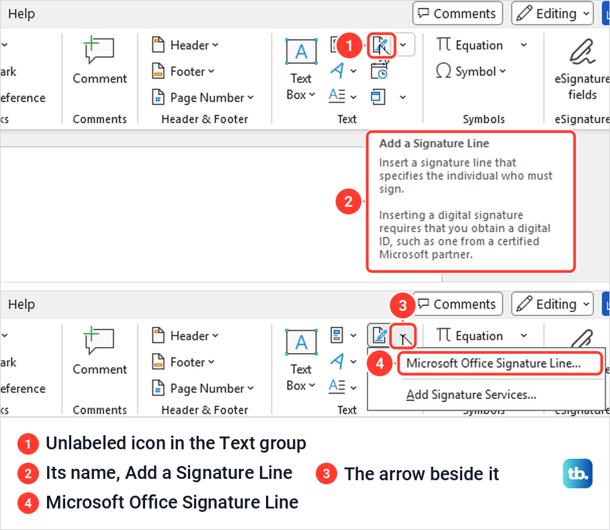Viewport: 610px width, 530px height.
Task: Click WordArt icon in the lower ribbon
Action: [337, 361]
